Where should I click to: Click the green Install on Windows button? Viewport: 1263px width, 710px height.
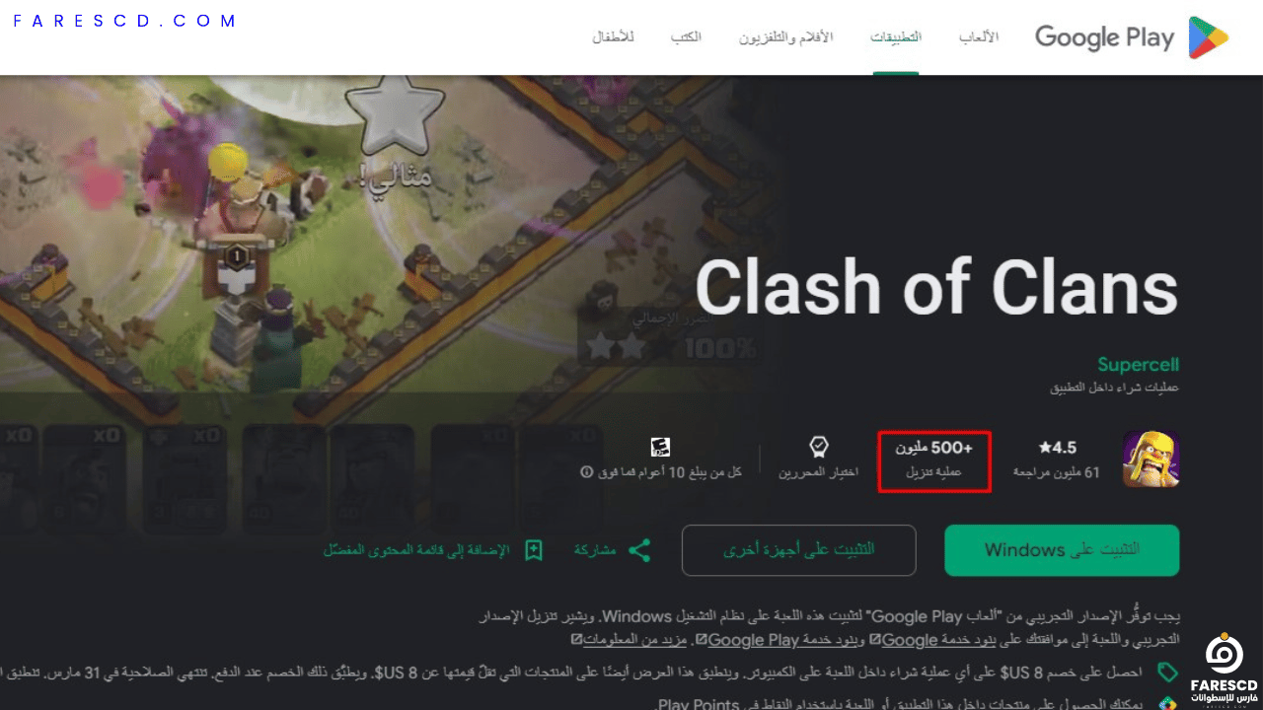(x=1062, y=550)
